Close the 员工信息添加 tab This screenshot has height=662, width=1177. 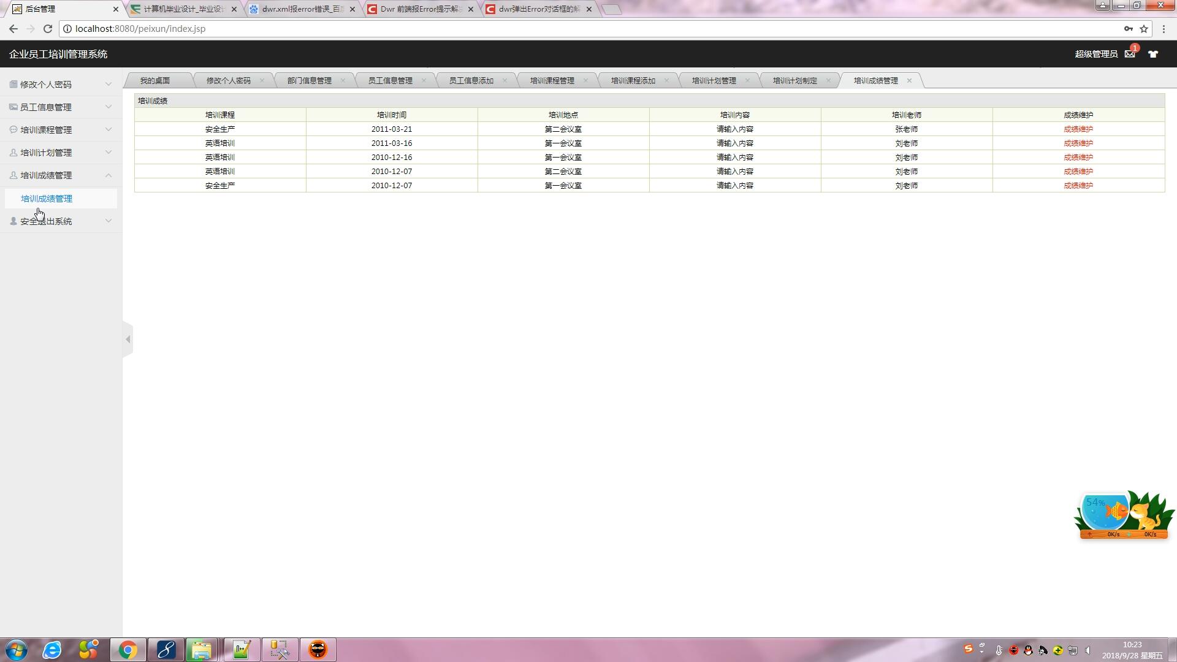[x=505, y=80]
